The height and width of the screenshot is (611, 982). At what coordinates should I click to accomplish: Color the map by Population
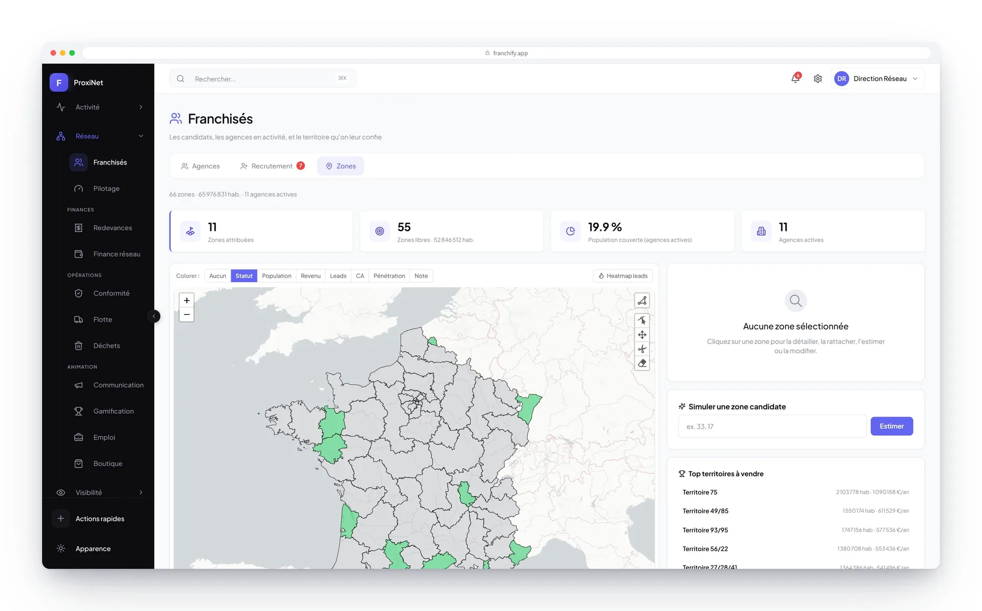click(x=276, y=276)
